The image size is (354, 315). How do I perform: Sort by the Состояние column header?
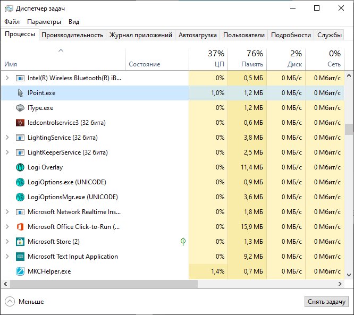[157, 59]
